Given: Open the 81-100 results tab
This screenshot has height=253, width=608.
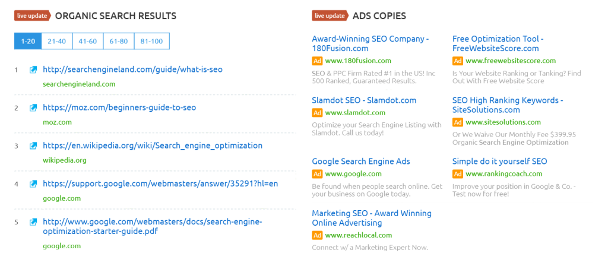Looking at the screenshot, I should tap(151, 41).
